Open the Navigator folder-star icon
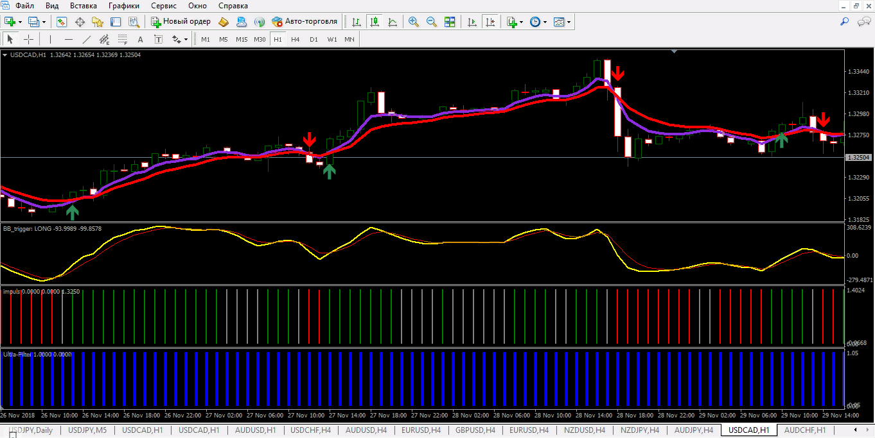The image size is (875, 438). click(x=98, y=22)
